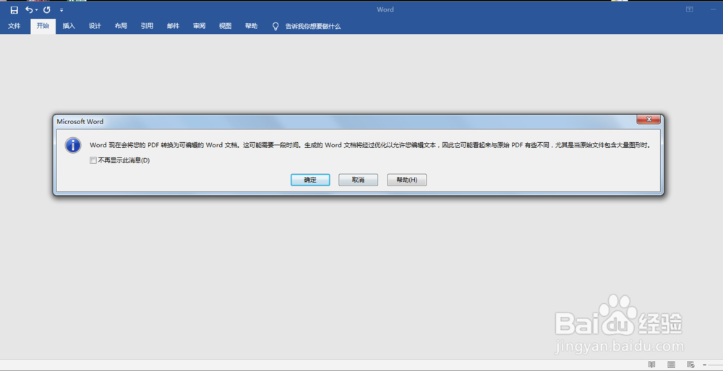Click the Undo arrow icon
This screenshot has width=723, height=371.
pyautogui.click(x=29, y=9)
